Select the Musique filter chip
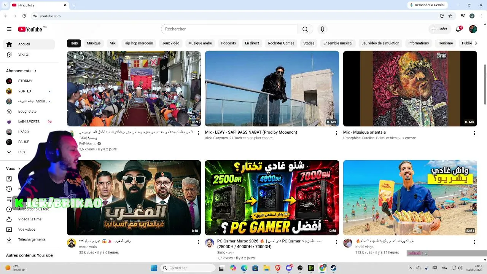 (x=94, y=43)
